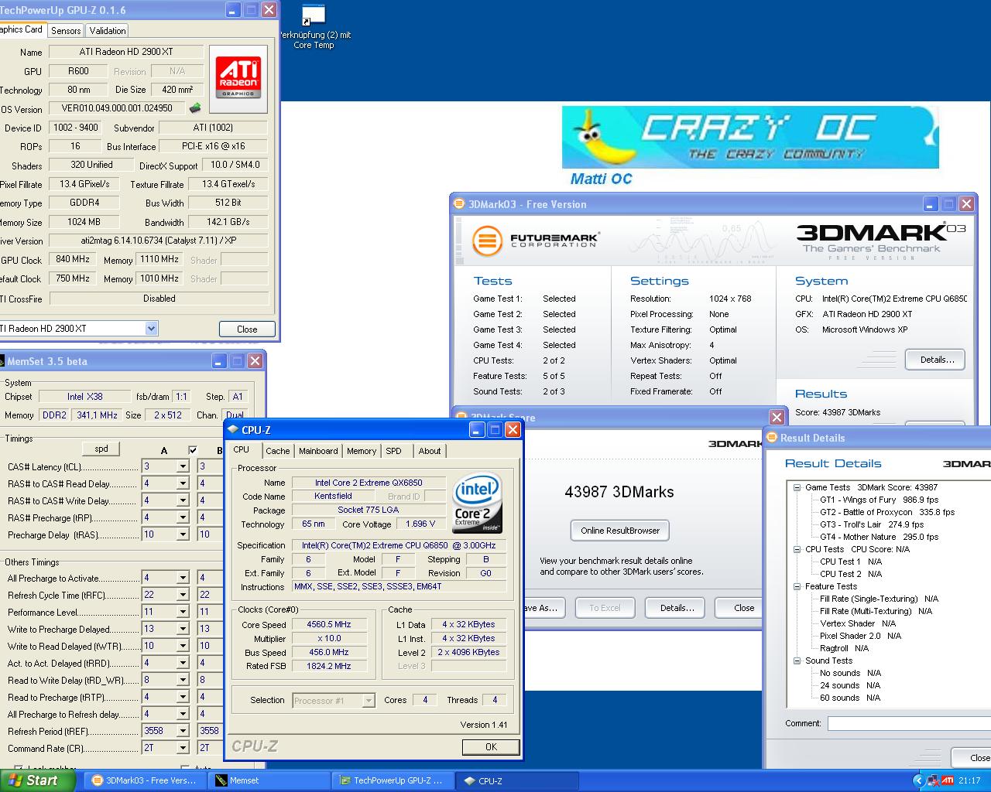
Task: Switch to 3DMark03 taskbar button
Action: coord(143,780)
